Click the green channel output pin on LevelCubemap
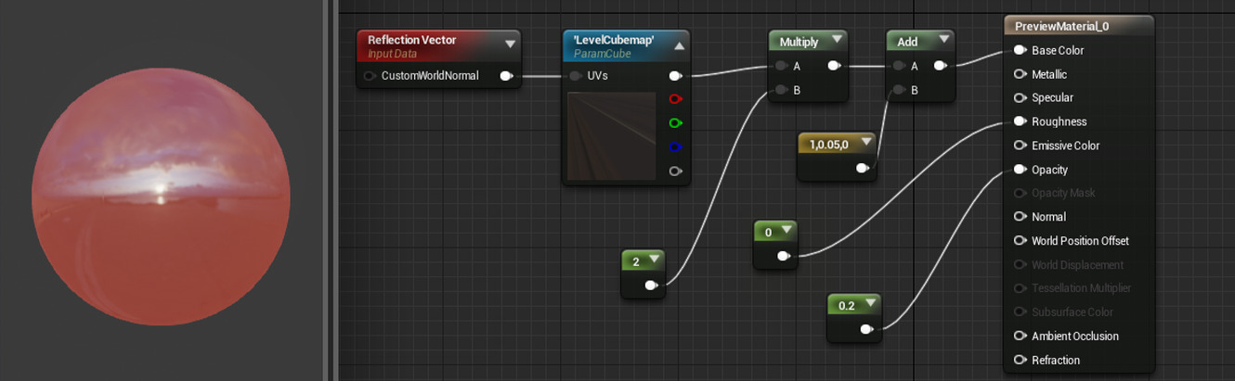This screenshot has height=381, width=1235. click(x=675, y=123)
